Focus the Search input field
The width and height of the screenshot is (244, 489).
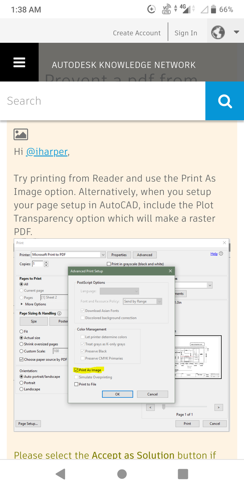[102, 101]
